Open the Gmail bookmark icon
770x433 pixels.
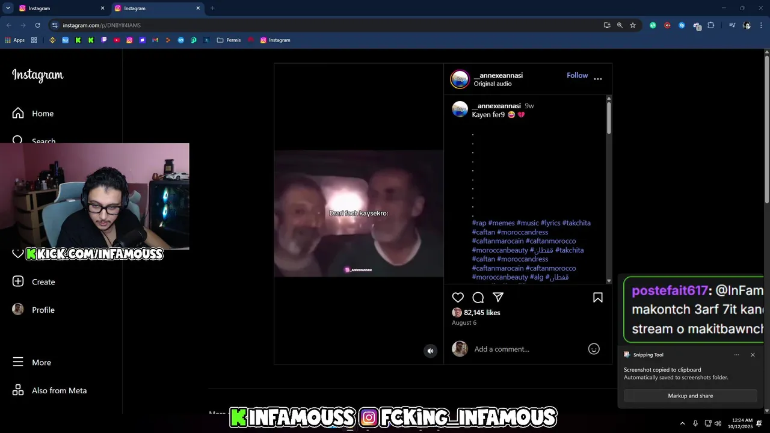[x=155, y=40]
